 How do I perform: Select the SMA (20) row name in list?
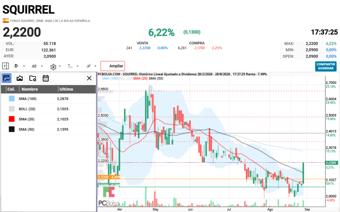(26, 119)
